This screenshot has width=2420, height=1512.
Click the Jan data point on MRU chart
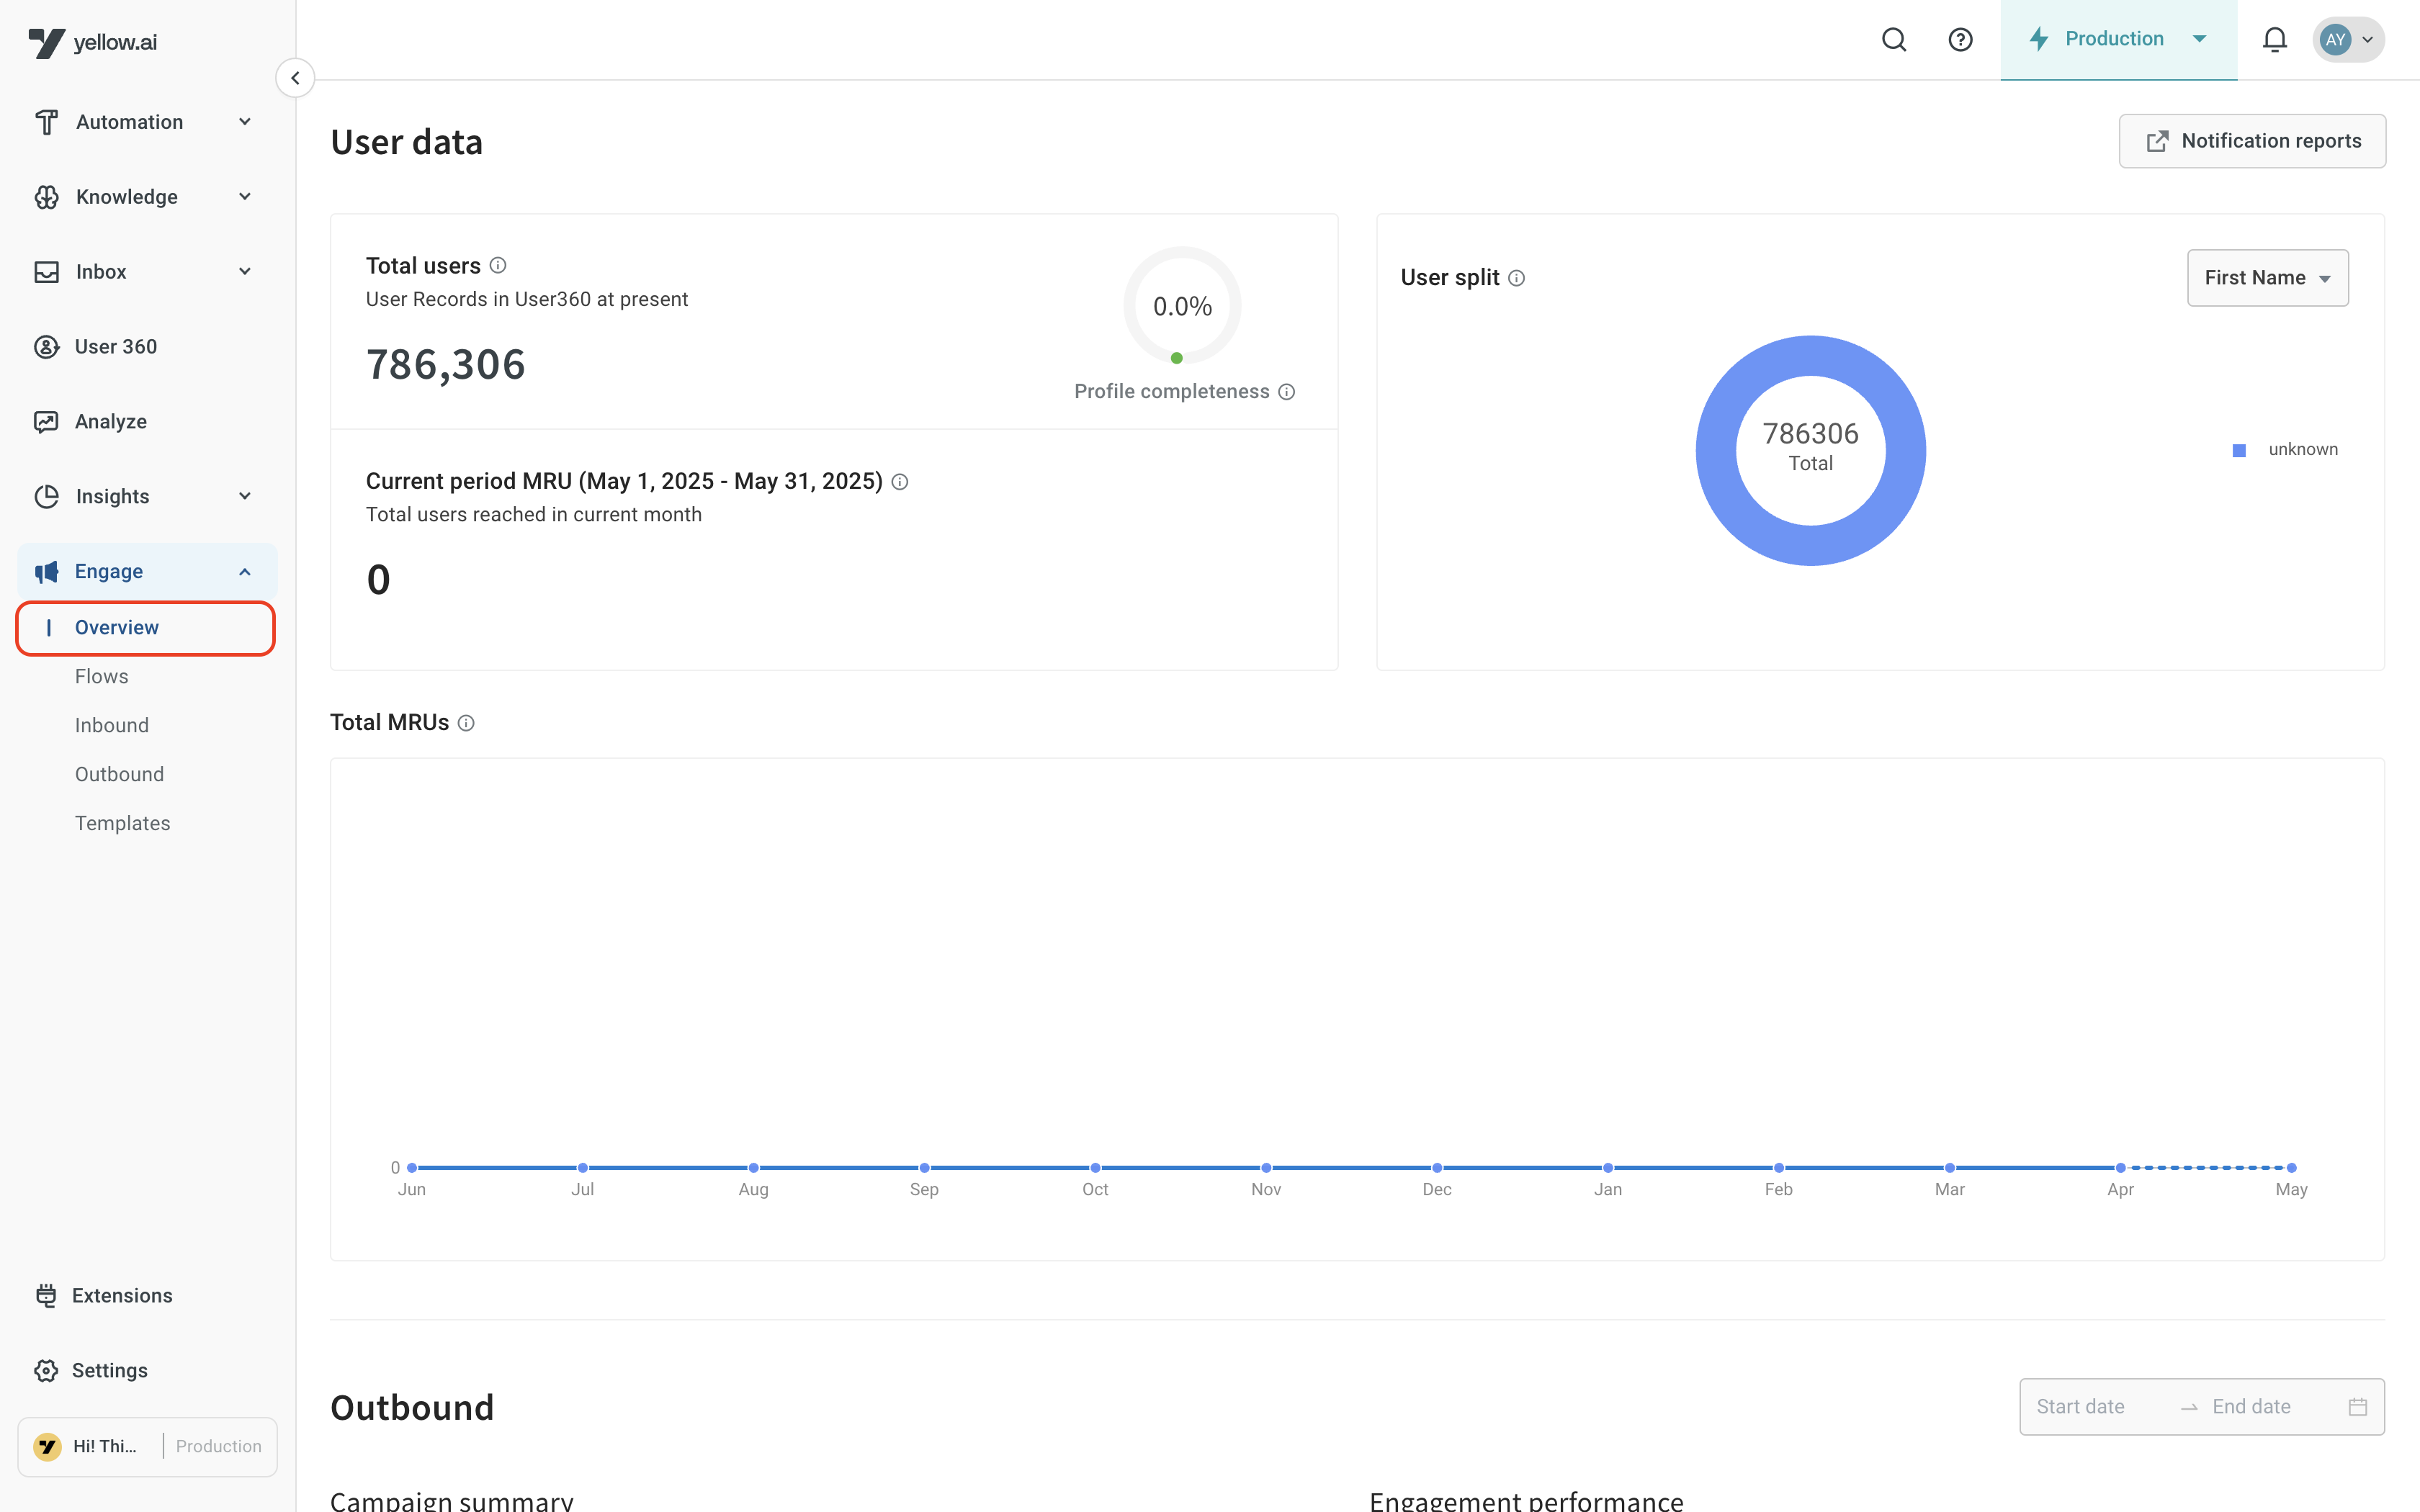[x=1608, y=1168]
